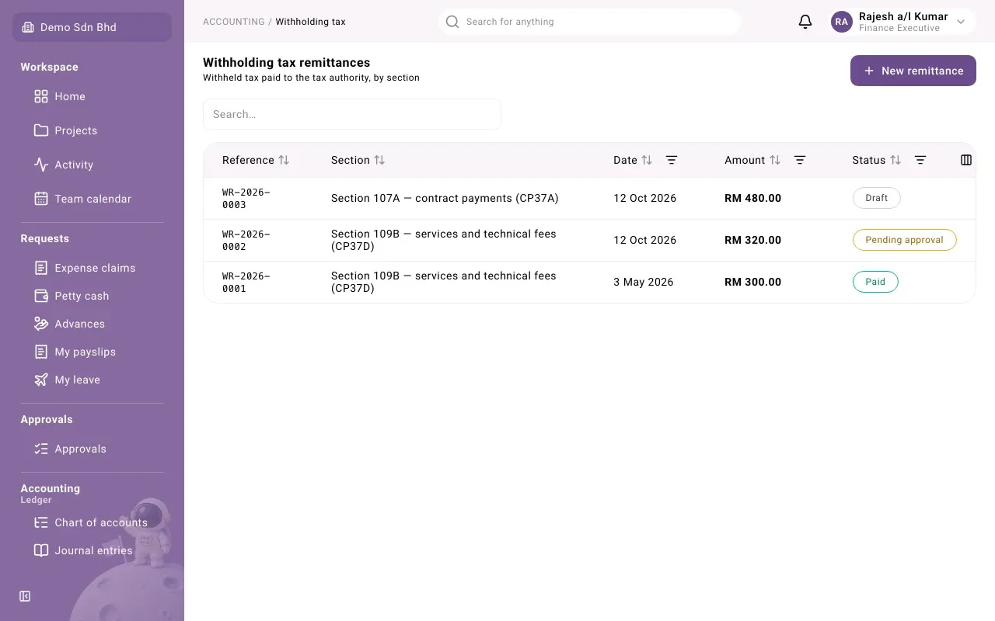Open the Status column filter
The height and width of the screenshot is (621, 995).
click(920, 160)
